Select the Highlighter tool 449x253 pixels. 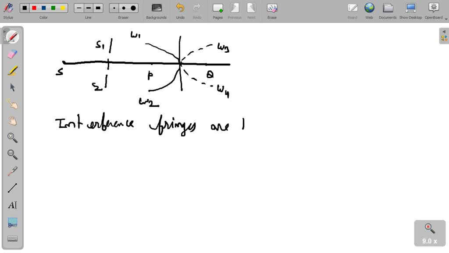(x=12, y=70)
